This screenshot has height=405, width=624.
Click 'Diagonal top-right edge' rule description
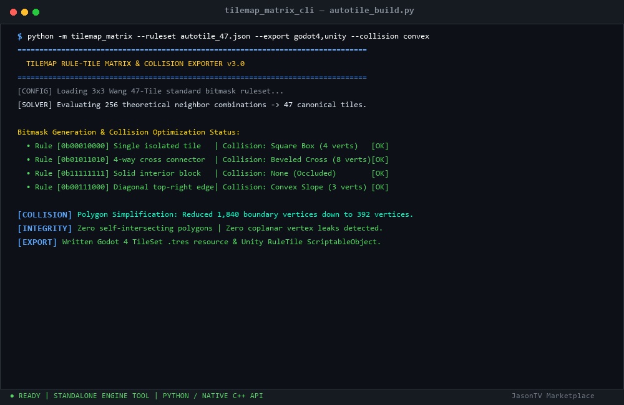pos(163,187)
